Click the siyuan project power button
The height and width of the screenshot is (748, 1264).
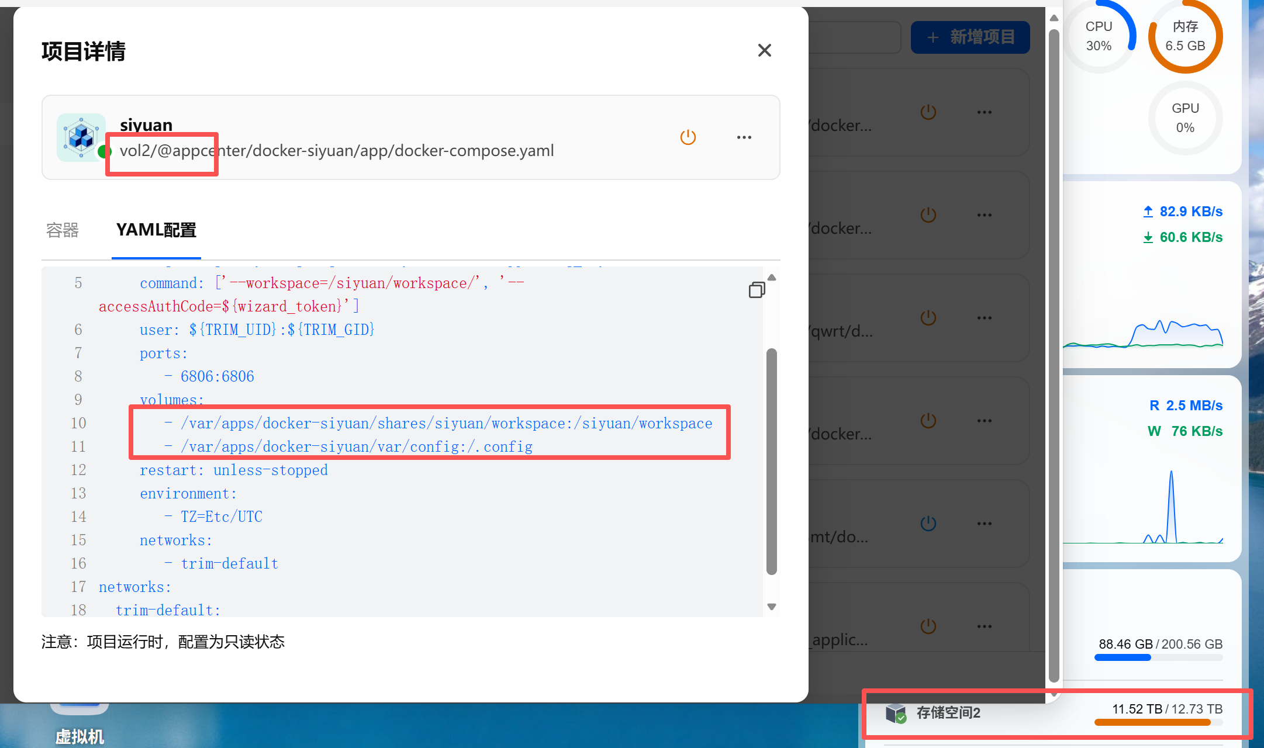(x=688, y=137)
